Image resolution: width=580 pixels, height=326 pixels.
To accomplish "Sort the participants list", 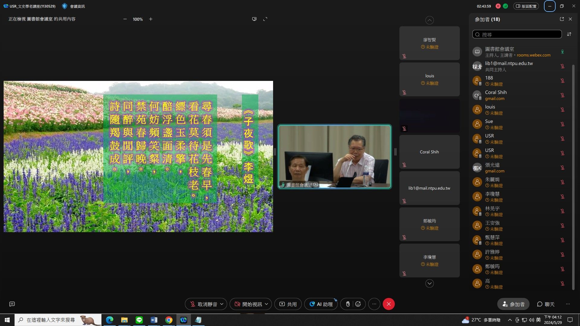I will [569, 34].
